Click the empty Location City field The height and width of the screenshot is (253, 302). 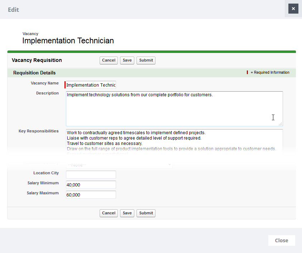coord(91,175)
